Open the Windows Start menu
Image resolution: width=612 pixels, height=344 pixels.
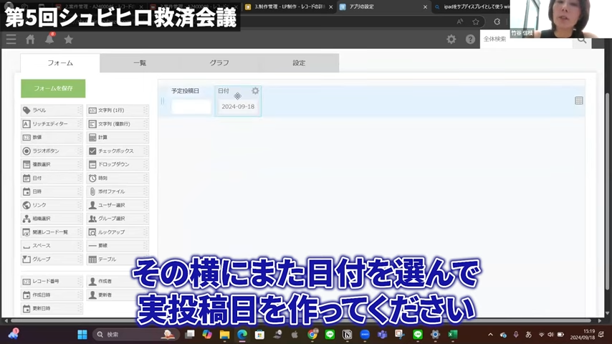82,335
